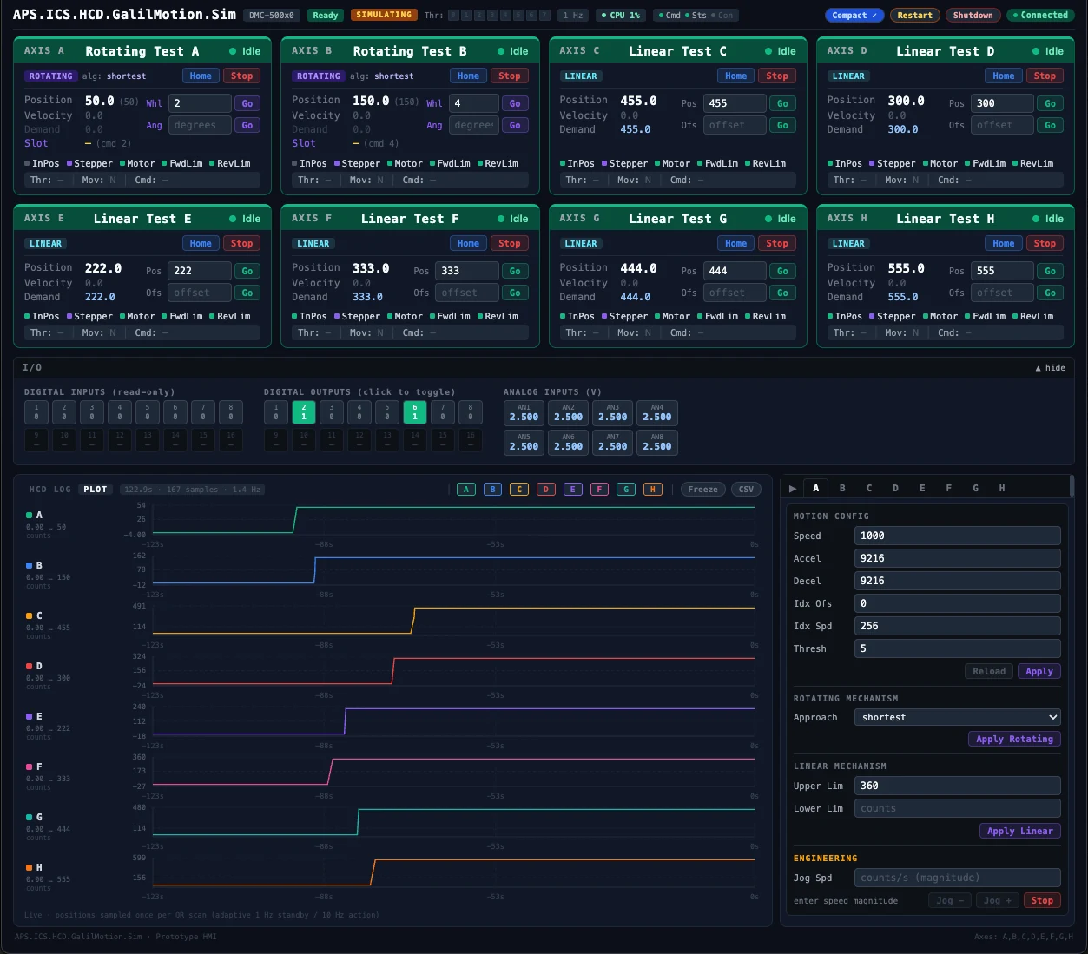
Task: Click Apply Linear button
Action: 1020,831
